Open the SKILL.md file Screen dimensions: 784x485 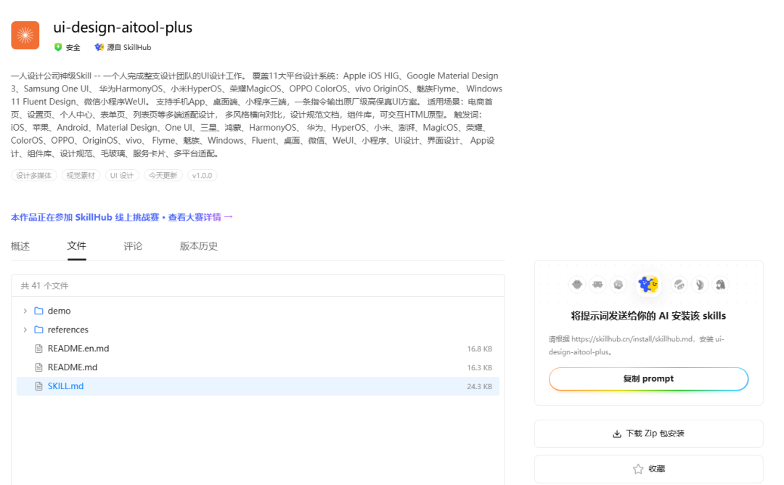(258, 386)
